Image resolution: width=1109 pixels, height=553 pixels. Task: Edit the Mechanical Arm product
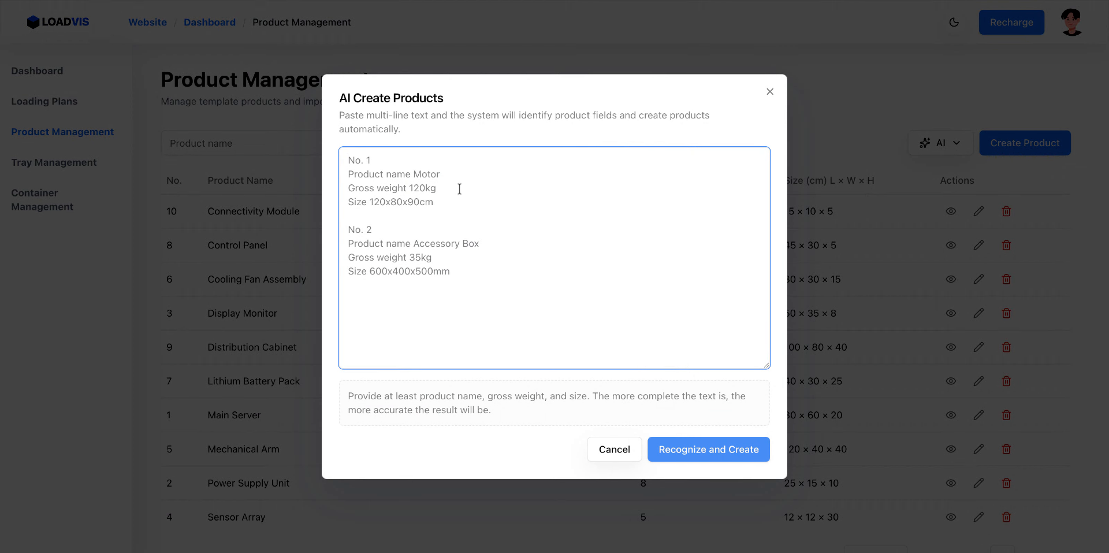pyautogui.click(x=978, y=449)
